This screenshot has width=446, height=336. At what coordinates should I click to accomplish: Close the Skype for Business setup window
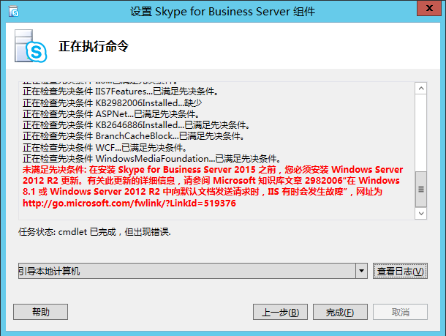[427, 10]
